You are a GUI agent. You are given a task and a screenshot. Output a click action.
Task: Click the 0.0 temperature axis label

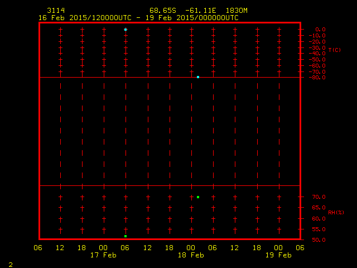click(320, 30)
